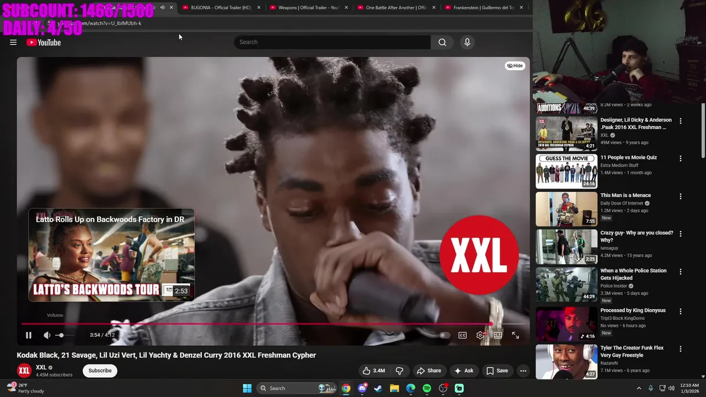706x397 pixels.
Task: Switch to theater mode
Action: [x=498, y=335]
